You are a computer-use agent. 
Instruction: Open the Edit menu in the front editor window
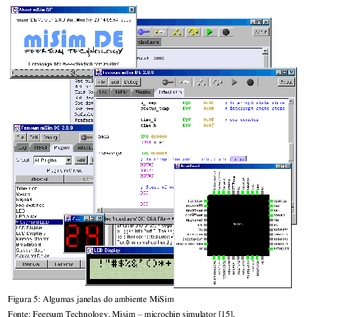coord(115,82)
